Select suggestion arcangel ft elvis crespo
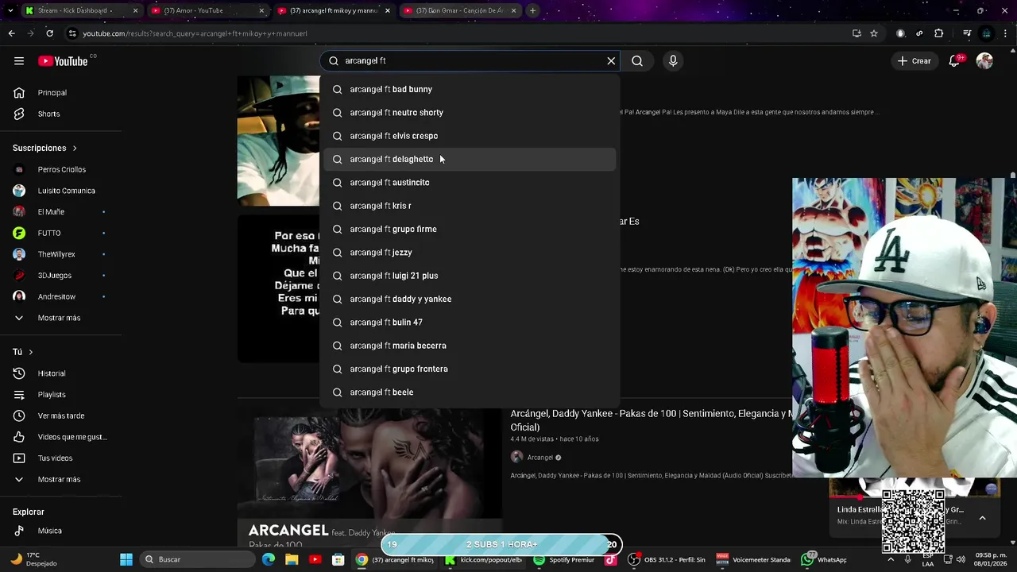The height and width of the screenshot is (572, 1017). (x=470, y=136)
